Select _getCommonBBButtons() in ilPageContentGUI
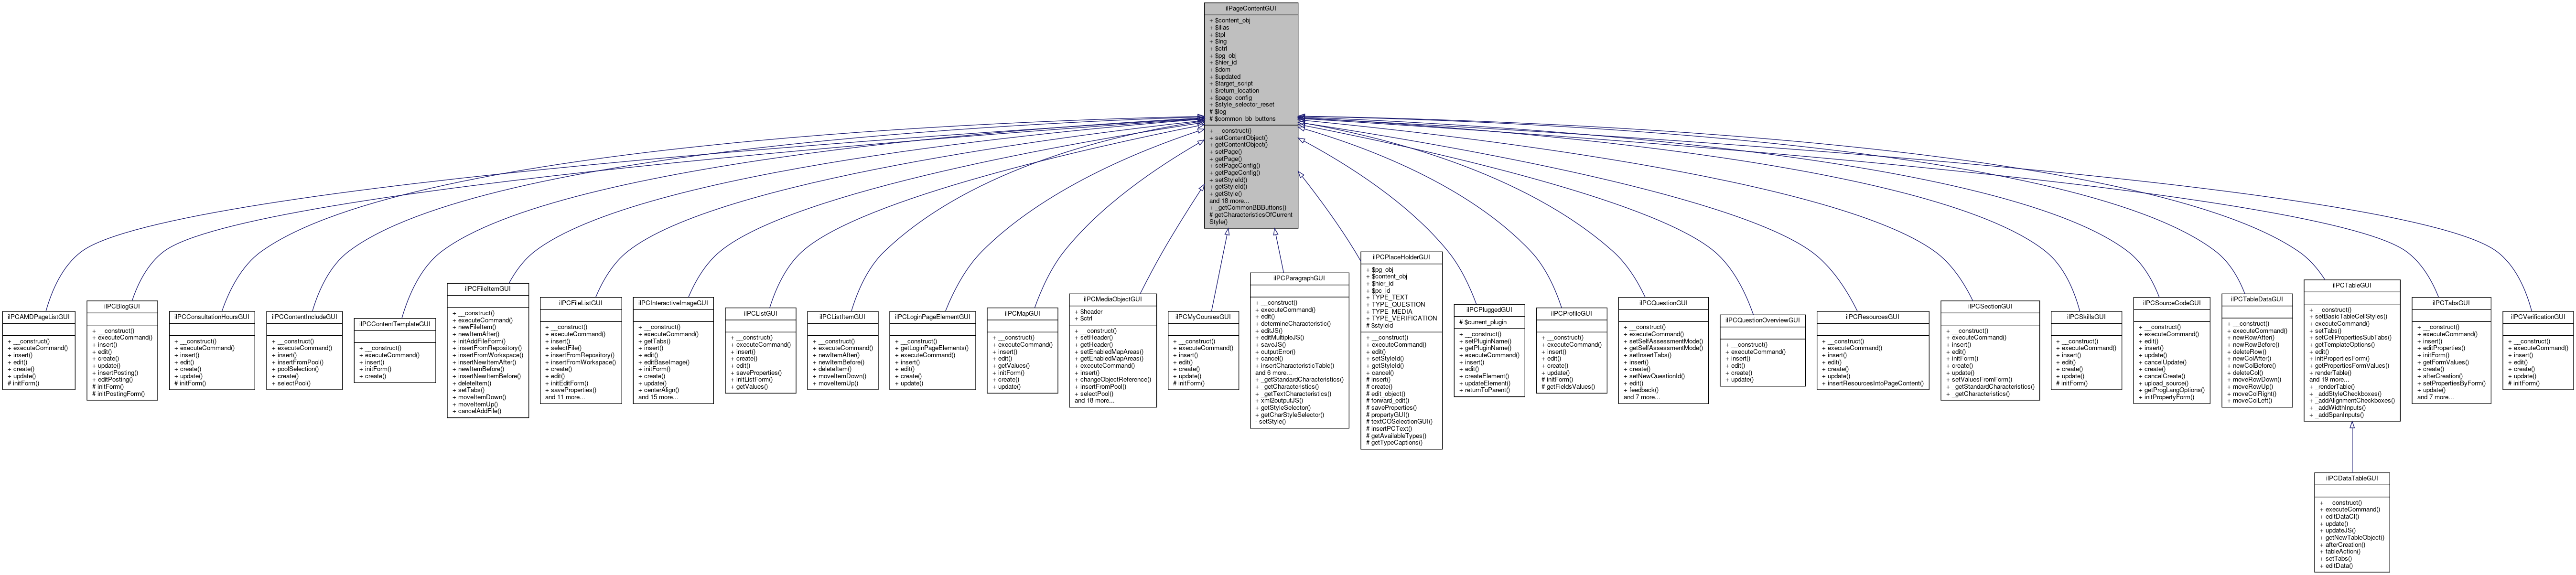The width and height of the screenshot is (2576, 575). tap(1247, 208)
